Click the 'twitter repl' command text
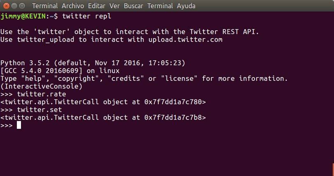The image size is (334, 176). coord(87,16)
